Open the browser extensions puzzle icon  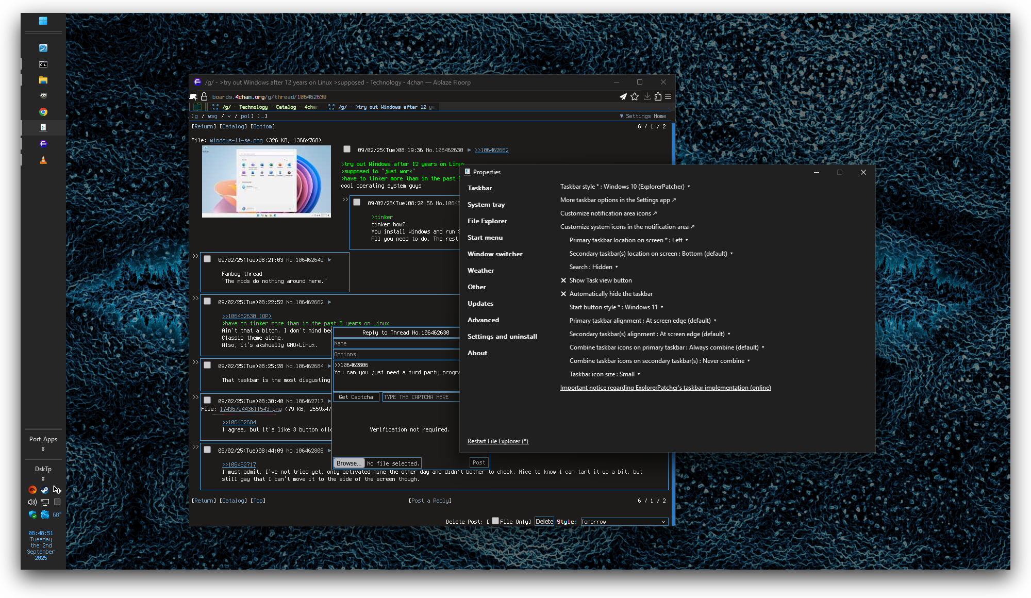click(x=658, y=96)
